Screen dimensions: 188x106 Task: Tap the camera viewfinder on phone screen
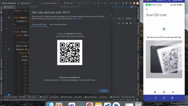pyautogui.click(x=164, y=59)
